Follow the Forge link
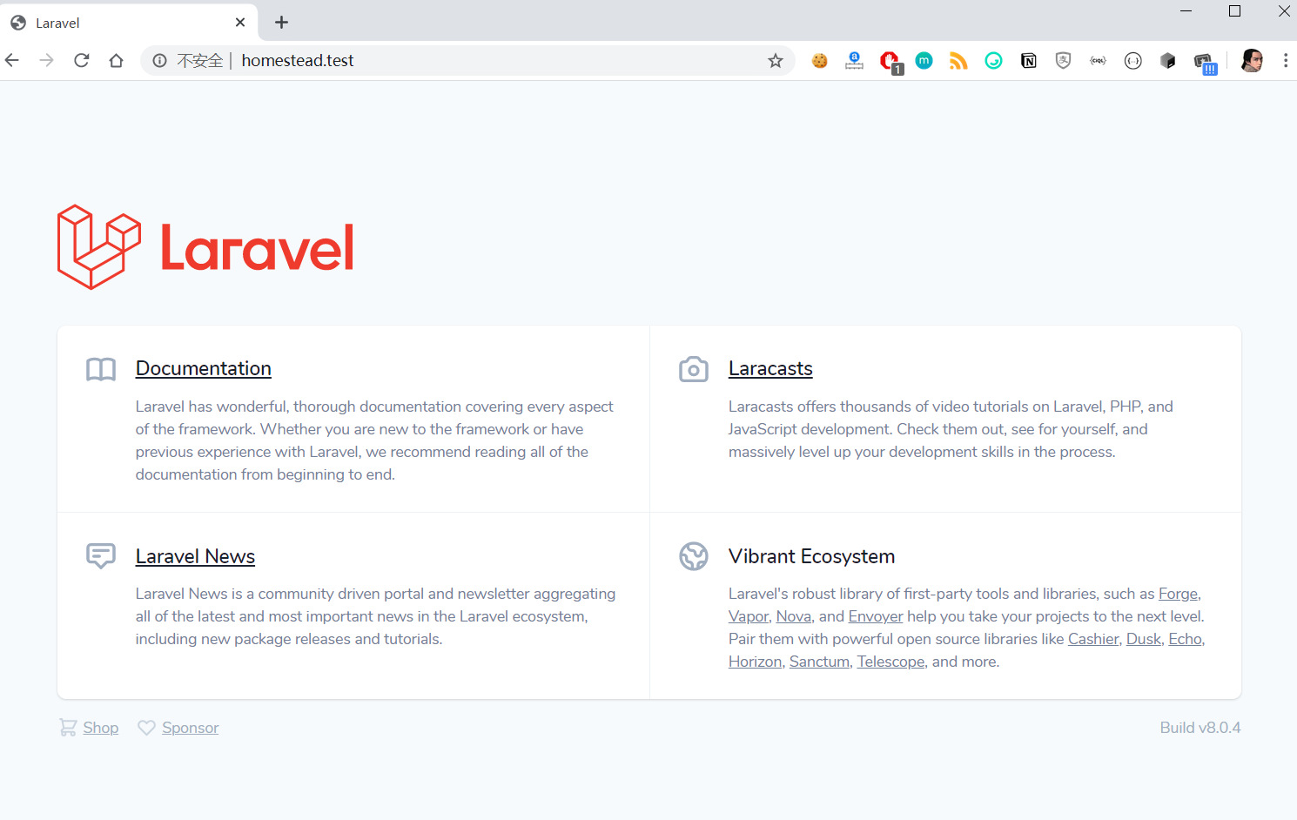 click(x=1178, y=594)
